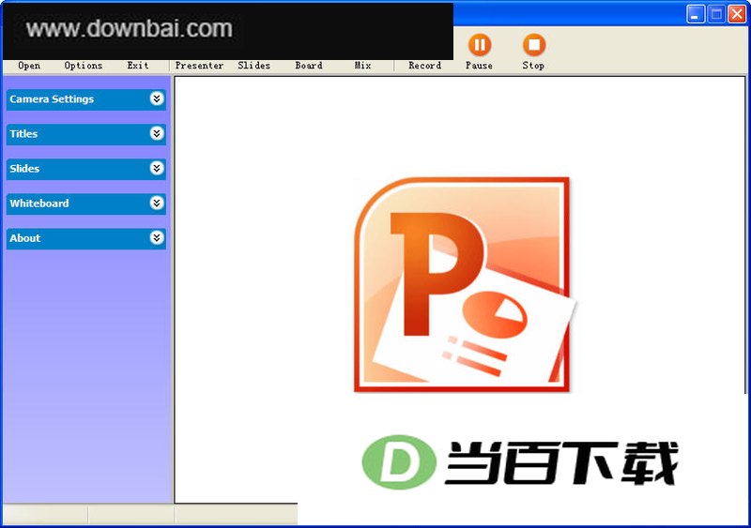751x528 pixels.
Task: Switch to Slides view in toolbar
Action: coord(253,66)
